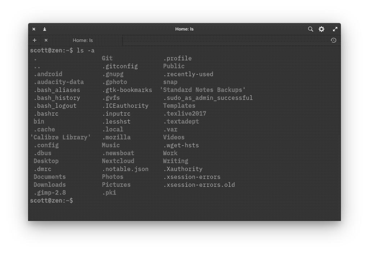
Task: Open the tab history clock icon
Action: click(333, 40)
